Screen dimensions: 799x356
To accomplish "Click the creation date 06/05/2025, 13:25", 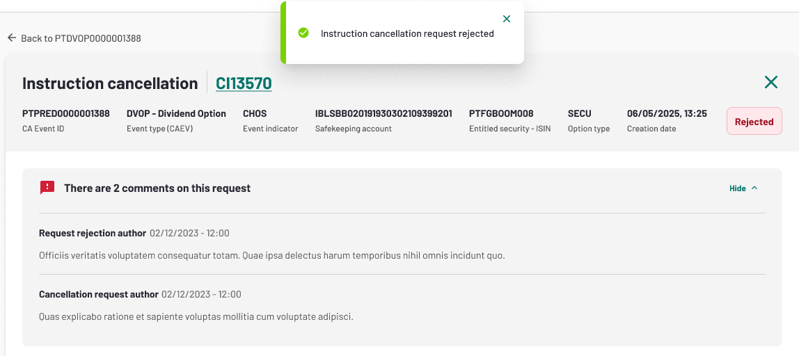I will tap(667, 113).
